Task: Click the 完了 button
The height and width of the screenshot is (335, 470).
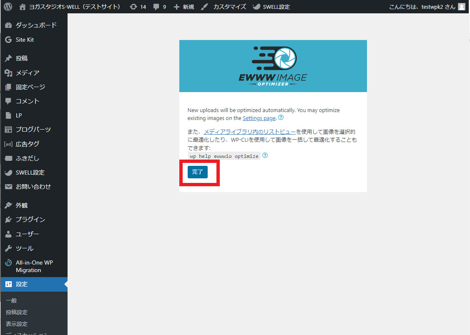Action: coord(198,172)
